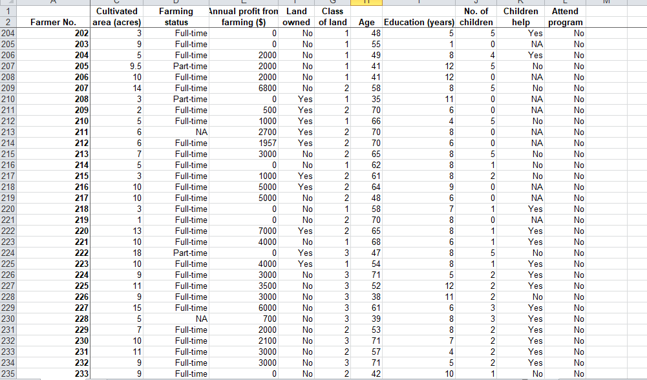Select education value 9 for farmer 216
The height and width of the screenshot is (380, 647).
419,187
